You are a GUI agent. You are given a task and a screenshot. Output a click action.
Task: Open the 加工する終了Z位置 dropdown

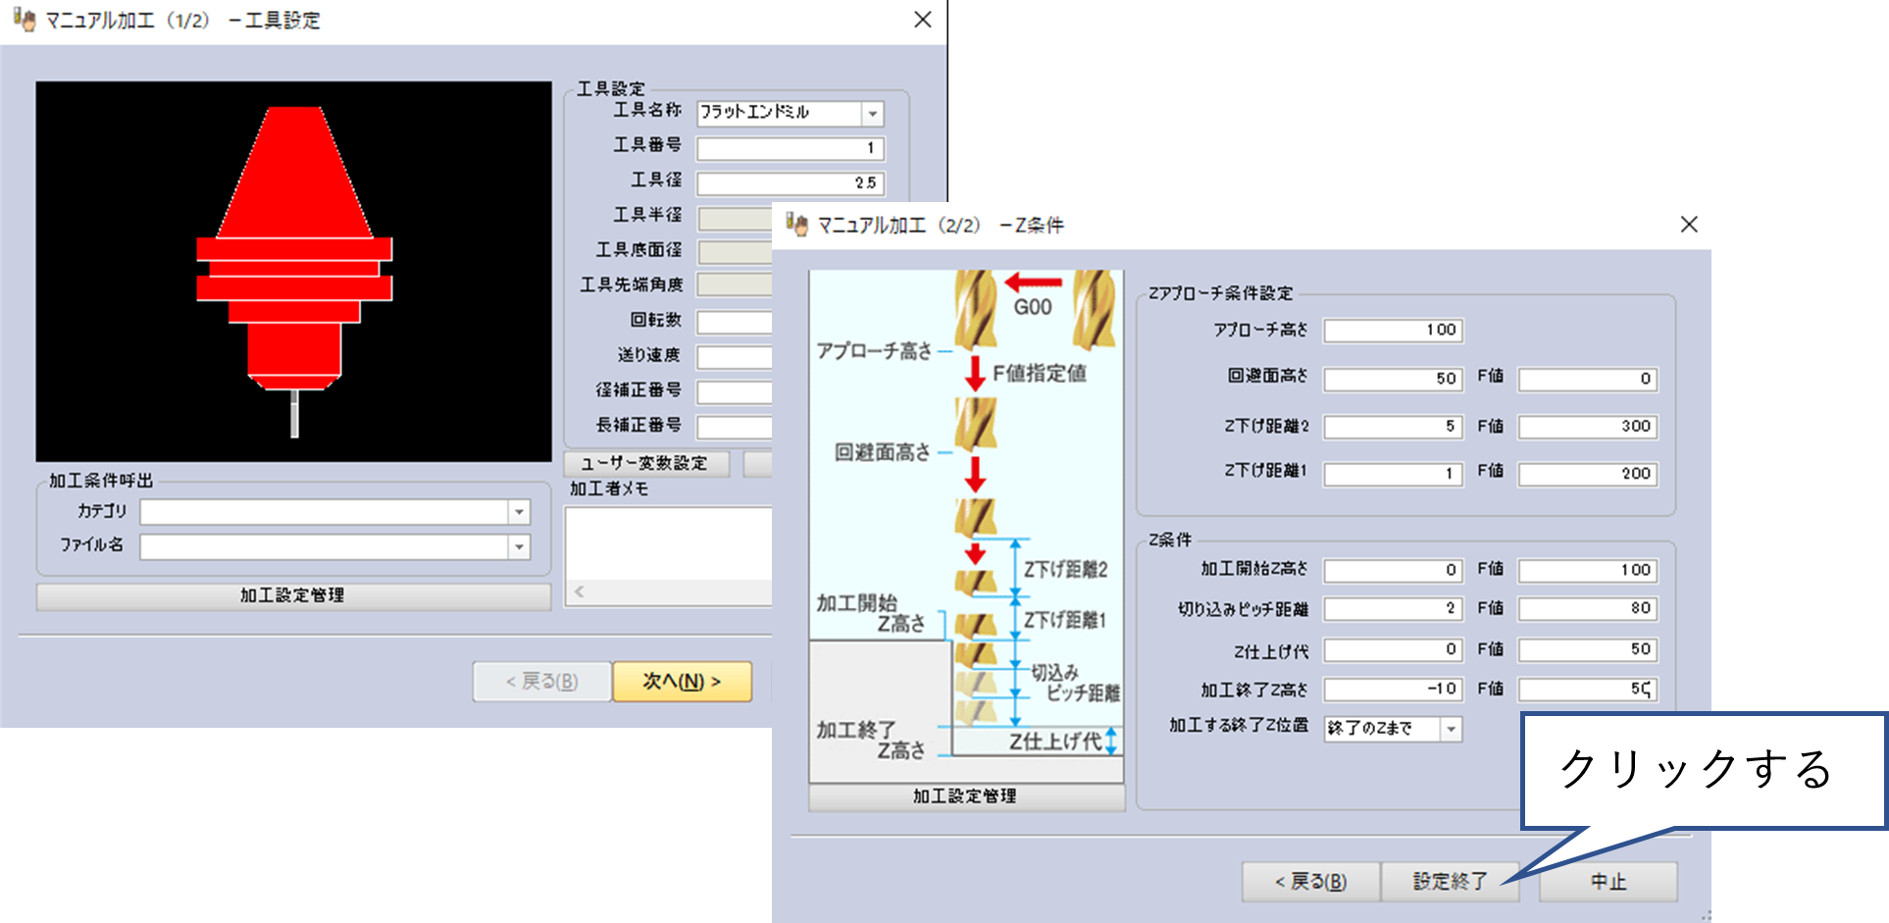[1451, 729]
